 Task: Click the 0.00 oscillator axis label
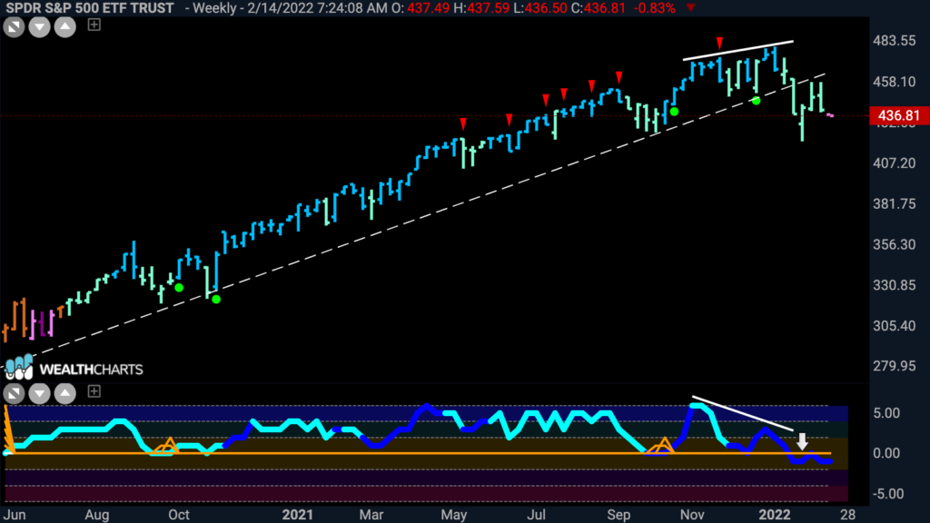pyautogui.click(x=887, y=453)
